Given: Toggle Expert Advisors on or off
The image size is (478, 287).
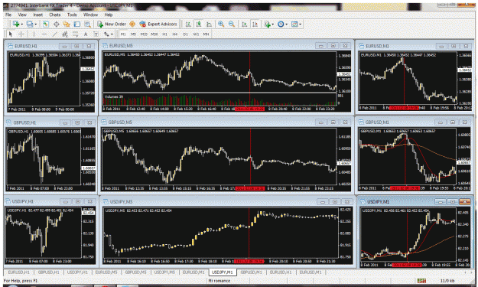Looking at the screenshot, I should (158, 24).
